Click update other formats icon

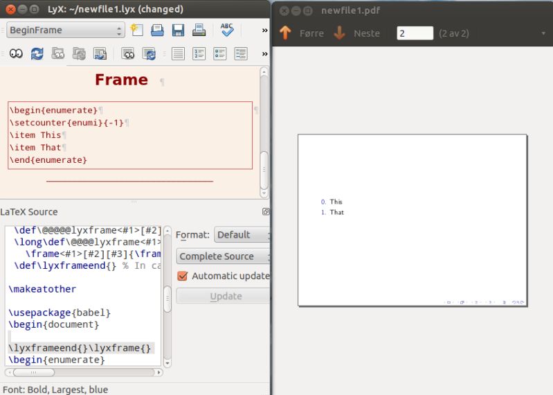pyautogui.click(x=149, y=53)
